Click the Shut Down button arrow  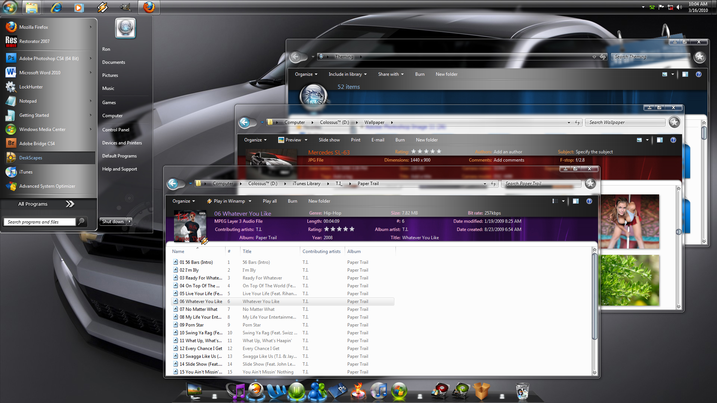130,222
